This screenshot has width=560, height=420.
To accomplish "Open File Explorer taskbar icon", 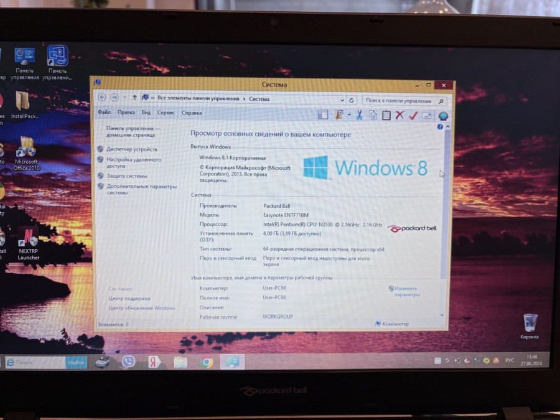I will [180, 362].
